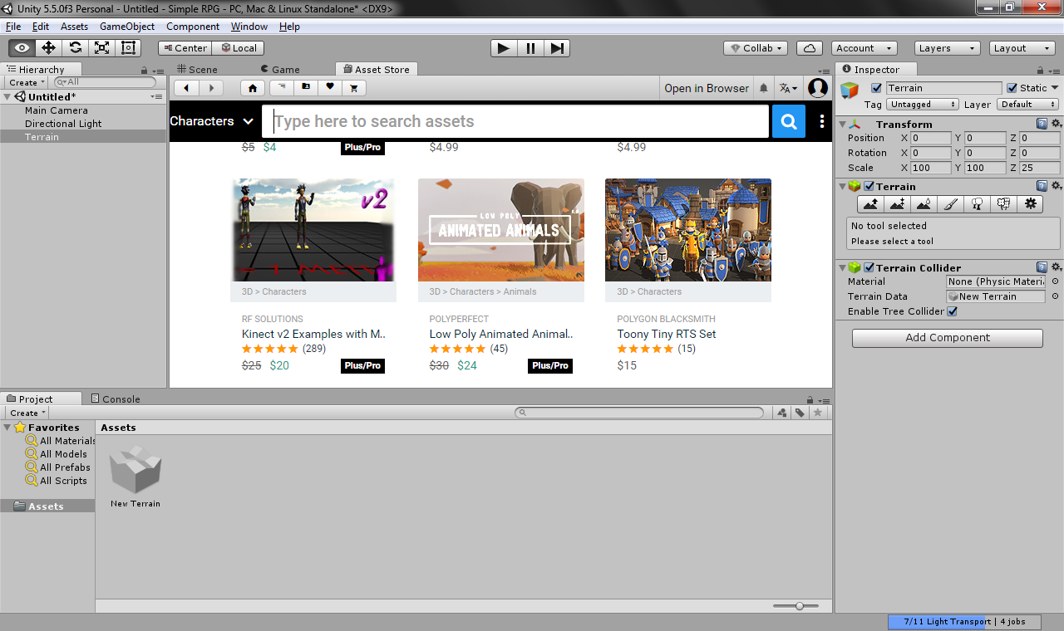This screenshot has height=631, width=1064.
Task: Open Transform component help icon
Action: [x=1042, y=124]
